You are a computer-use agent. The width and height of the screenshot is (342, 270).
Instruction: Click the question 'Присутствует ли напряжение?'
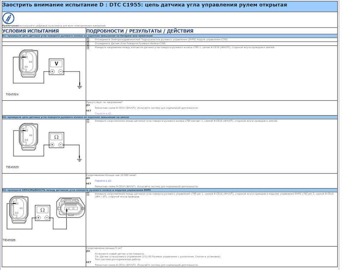104,102
